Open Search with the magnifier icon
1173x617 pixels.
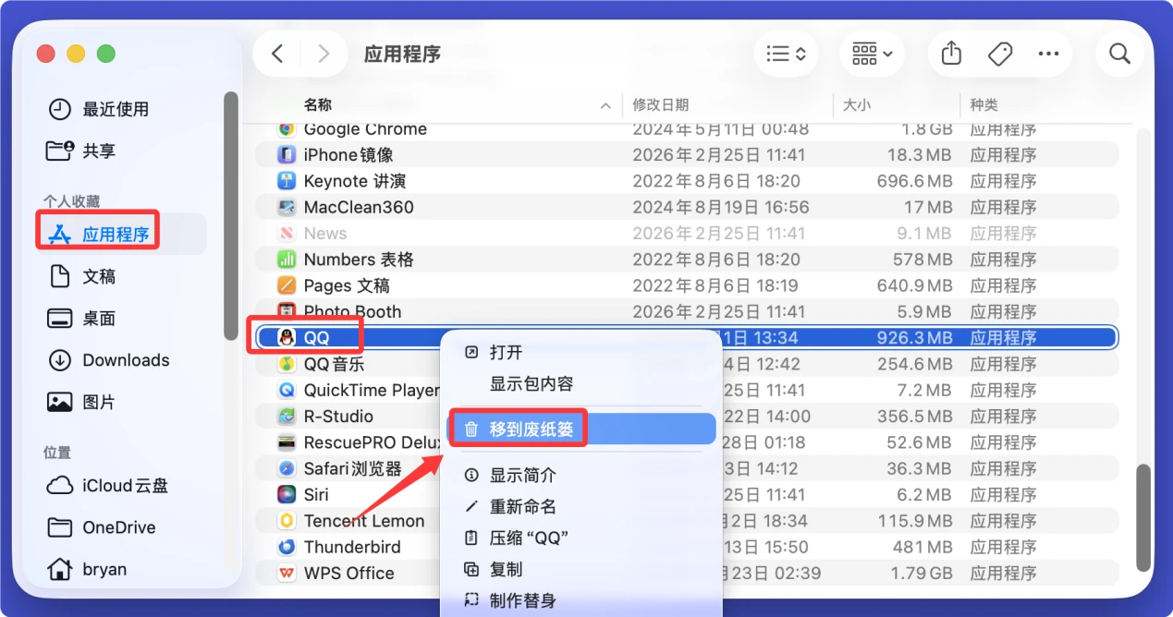pos(1119,54)
